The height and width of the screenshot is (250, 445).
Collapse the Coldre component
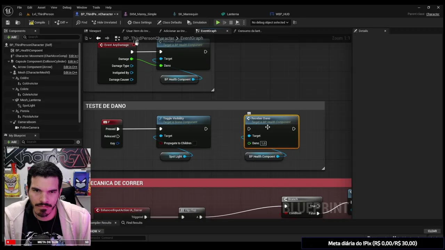tap(13, 78)
